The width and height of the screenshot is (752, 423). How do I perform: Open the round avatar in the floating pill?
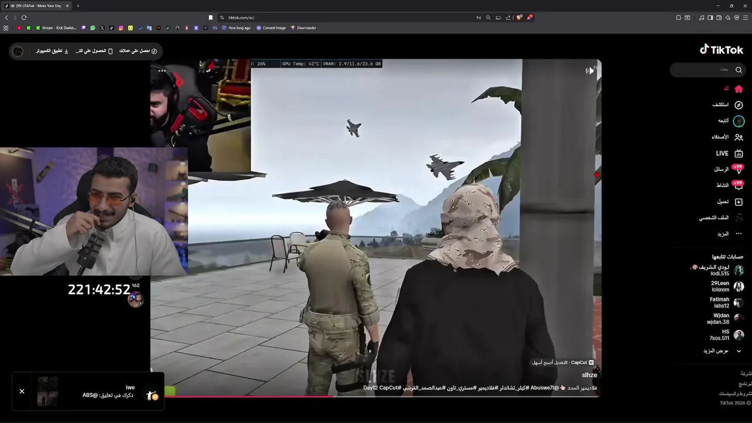pyautogui.click(x=18, y=51)
